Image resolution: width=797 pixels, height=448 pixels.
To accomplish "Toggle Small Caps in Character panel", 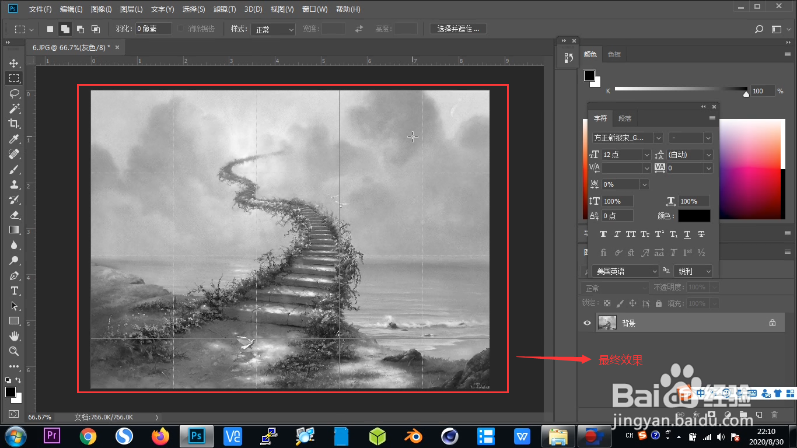I will pos(645,234).
